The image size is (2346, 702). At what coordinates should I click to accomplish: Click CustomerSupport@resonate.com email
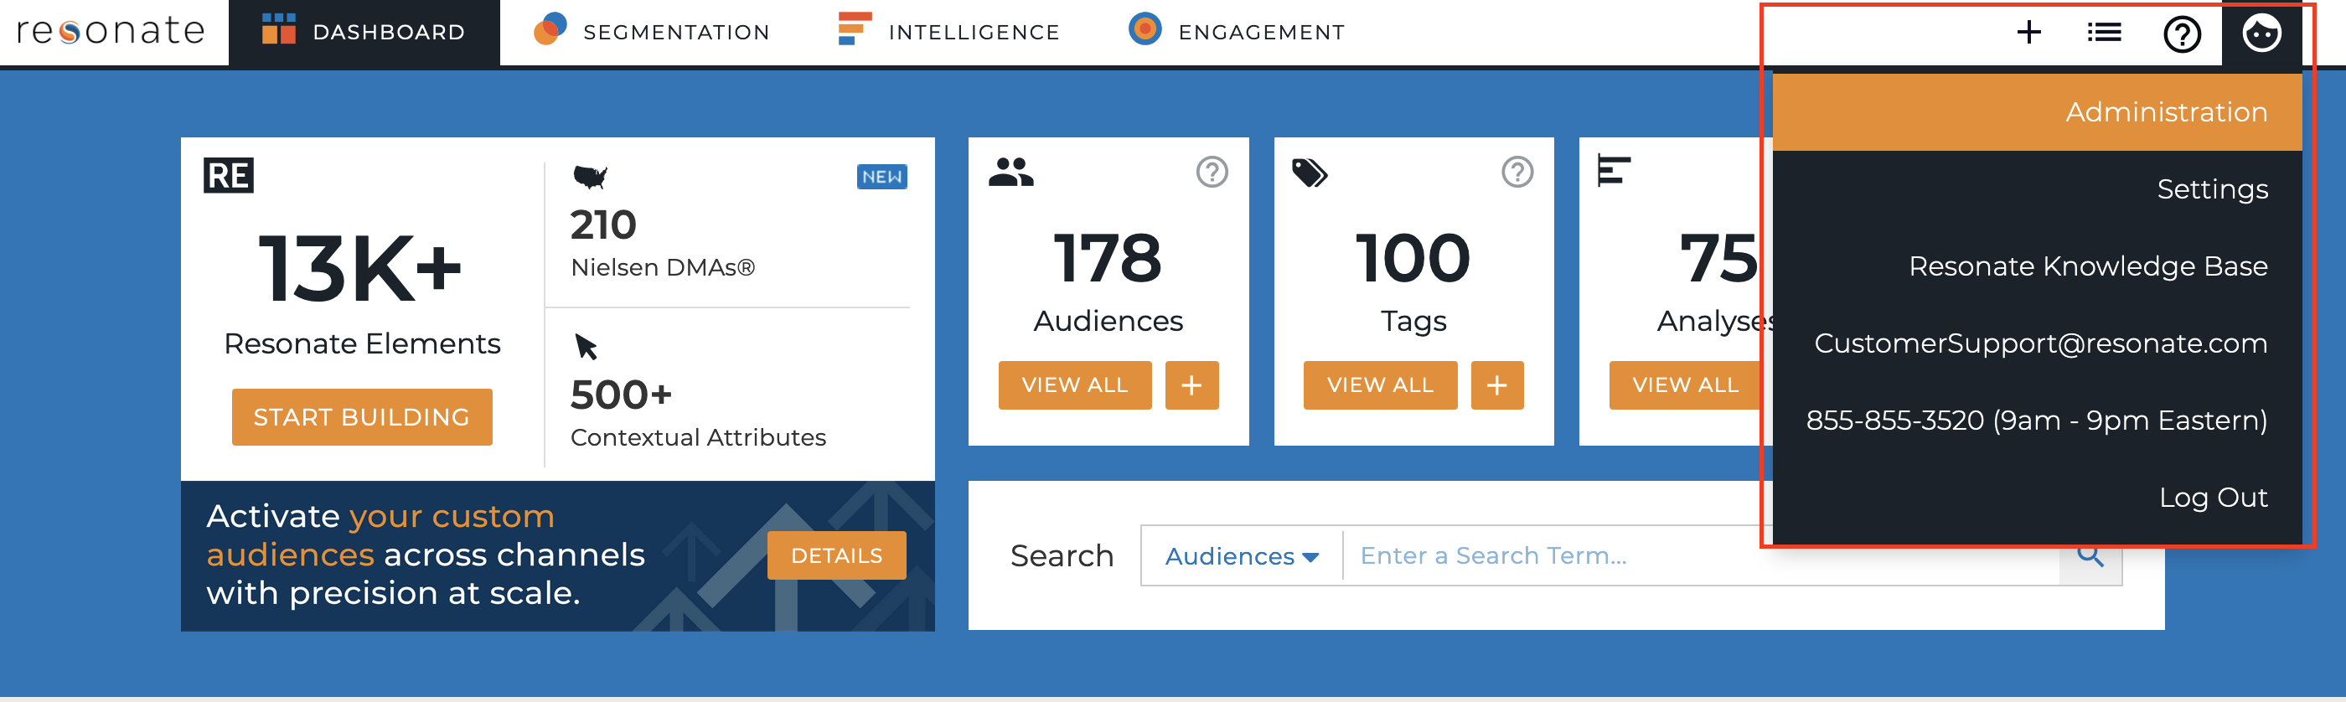coord(2036,343)
